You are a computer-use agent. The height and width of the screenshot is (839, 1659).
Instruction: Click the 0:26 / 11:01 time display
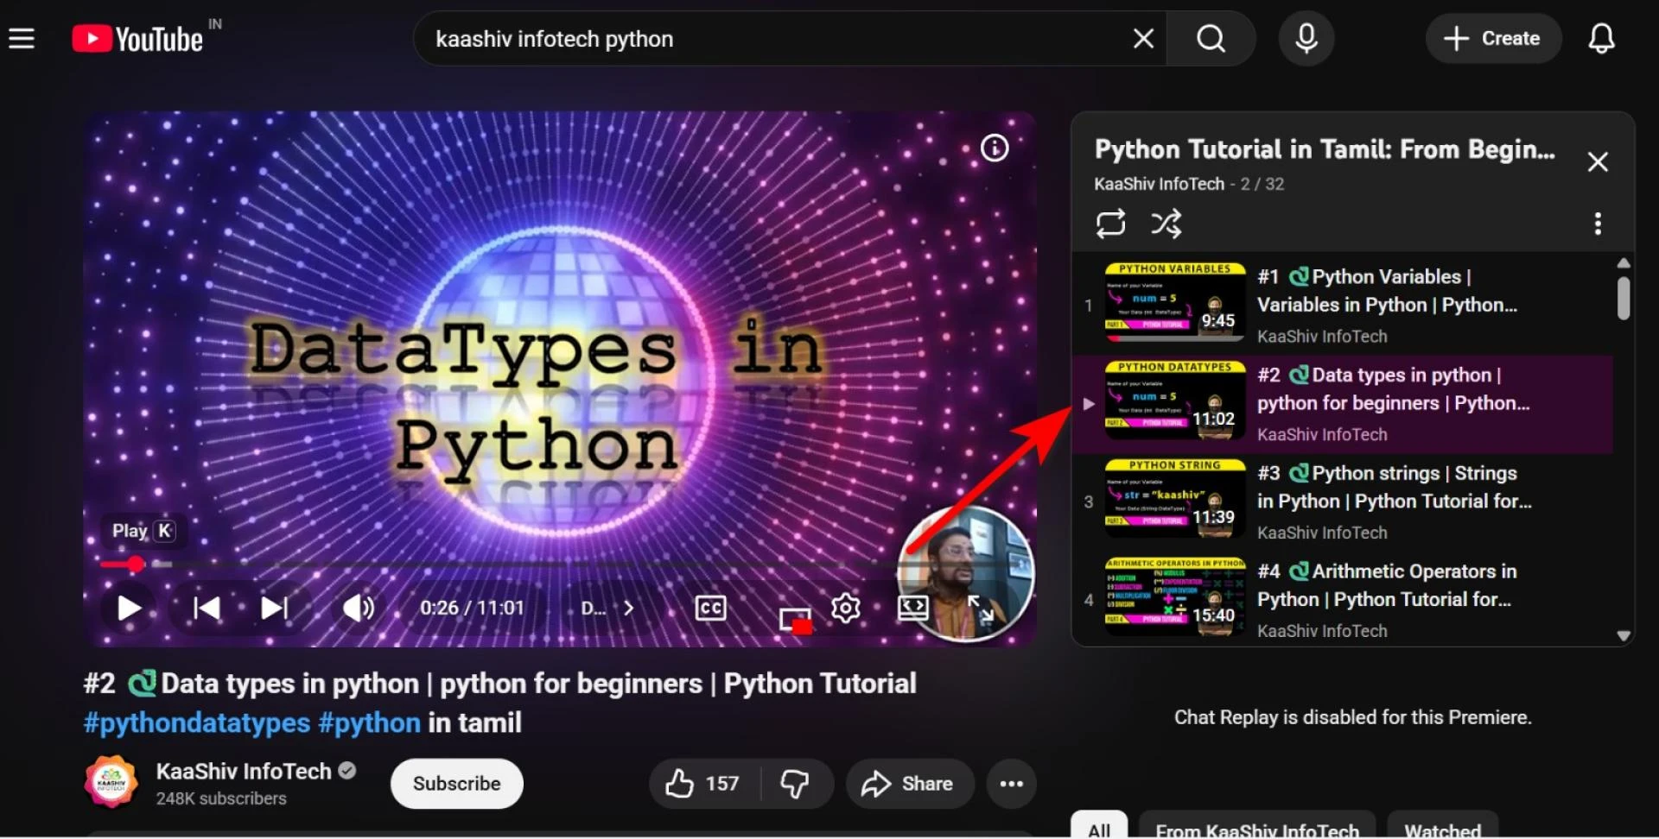click(472, 609)
